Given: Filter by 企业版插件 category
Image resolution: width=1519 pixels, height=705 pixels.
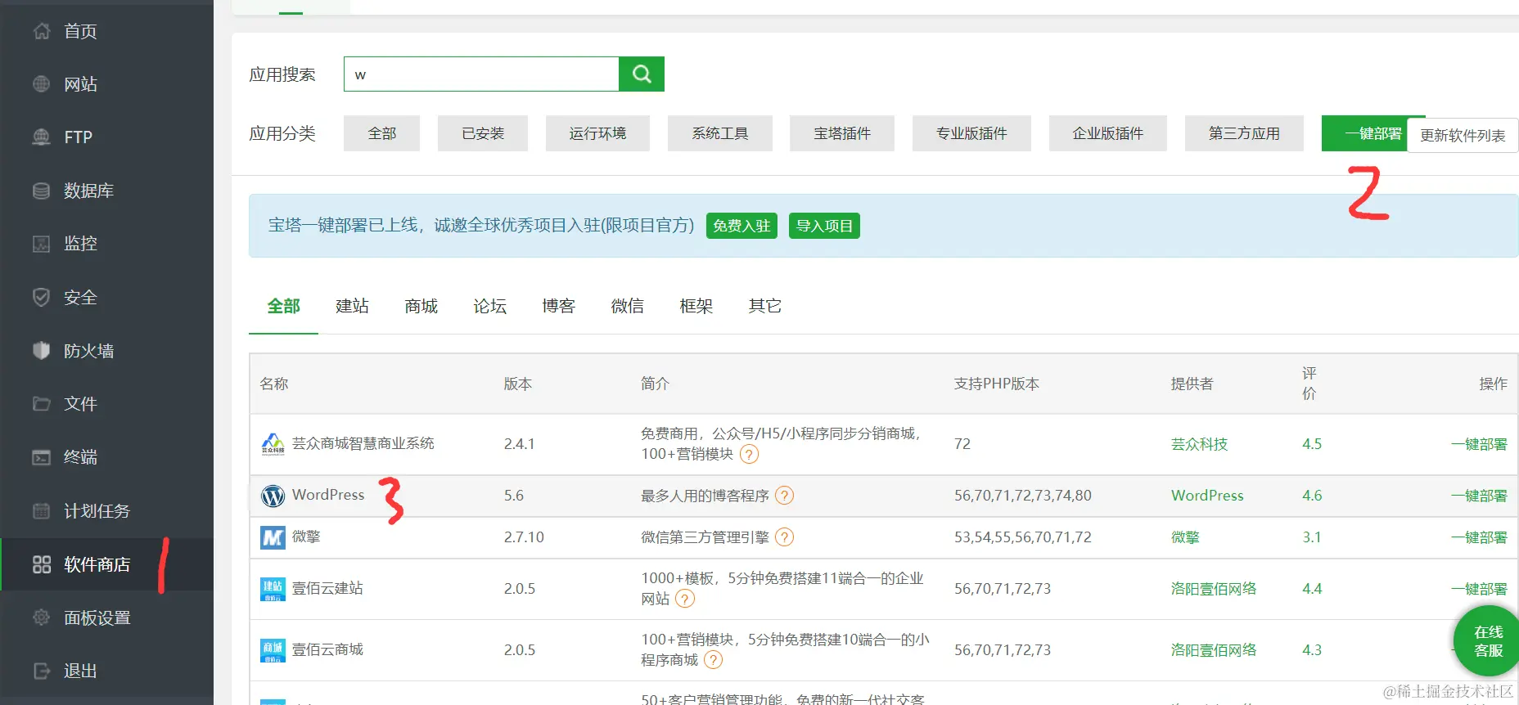Looking at the screenshot, I should (1108, 133).
